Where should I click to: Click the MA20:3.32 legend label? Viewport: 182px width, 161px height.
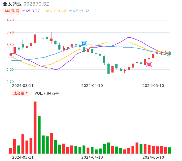[79, 11]
